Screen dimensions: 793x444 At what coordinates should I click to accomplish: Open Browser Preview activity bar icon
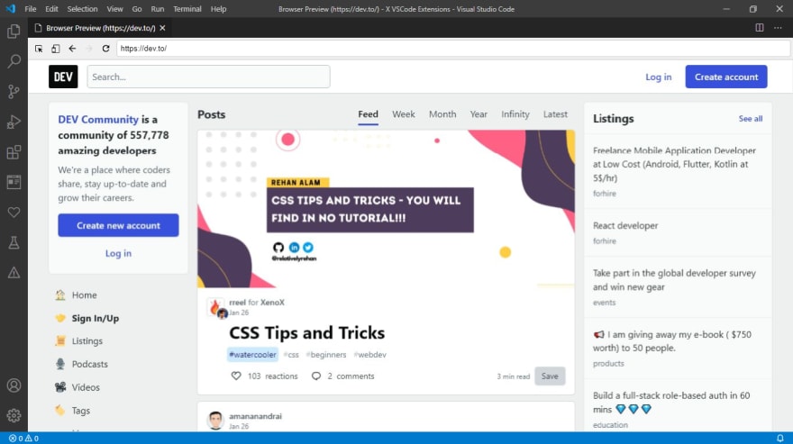pos(14,182)
